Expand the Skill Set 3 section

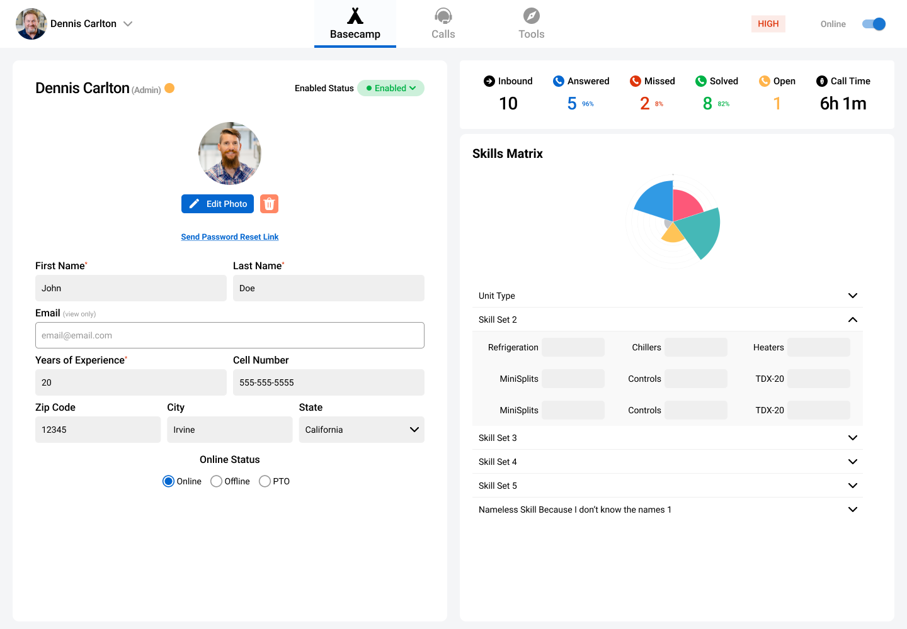[667, 438]
